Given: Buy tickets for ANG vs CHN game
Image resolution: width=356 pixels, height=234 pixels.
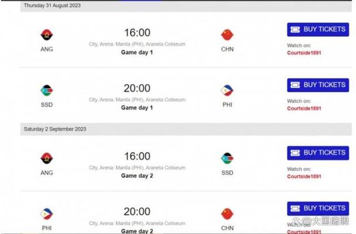Looking at the screenshot, I should [x=318, y=30].
